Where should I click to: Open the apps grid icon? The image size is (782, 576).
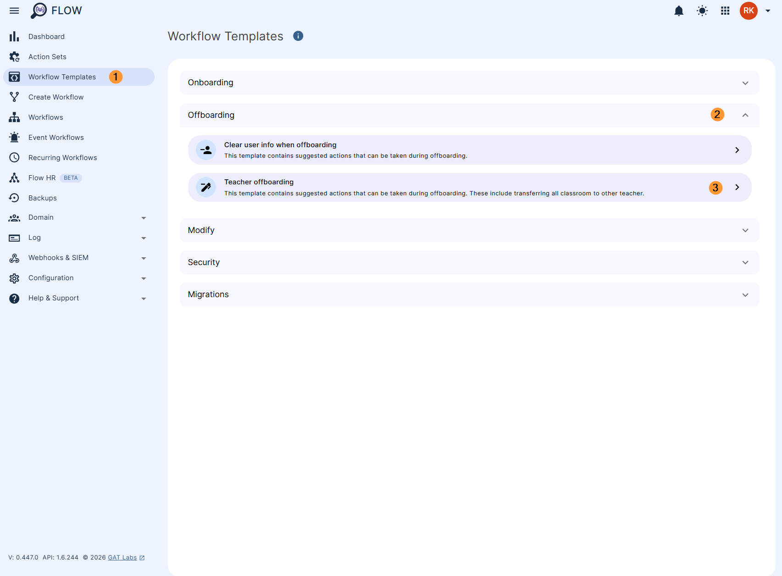[x=725, y=11]
